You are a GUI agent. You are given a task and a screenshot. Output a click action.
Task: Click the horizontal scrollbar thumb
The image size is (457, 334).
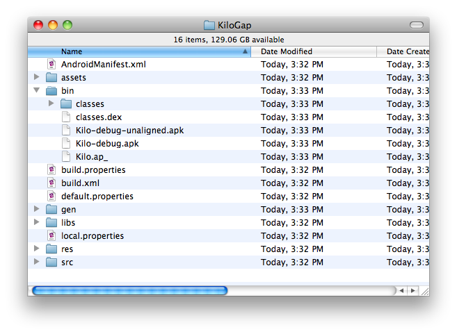129,290
